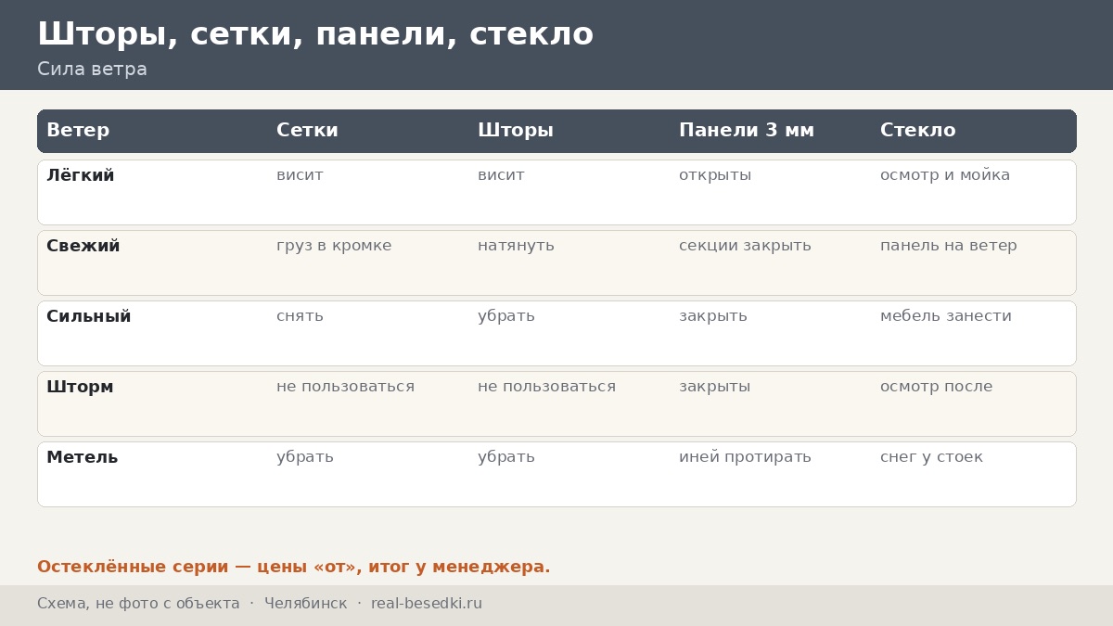Open the real-besedki.ru footer link
Image resolution: width=1113 pixels, height=626 pixels.
tap(427, 604)
